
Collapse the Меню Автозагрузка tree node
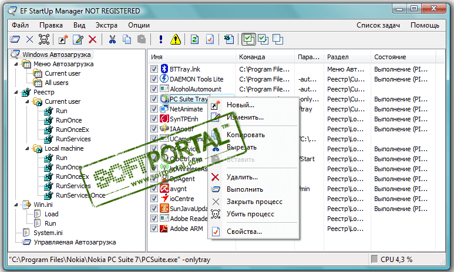click(16, 64)
